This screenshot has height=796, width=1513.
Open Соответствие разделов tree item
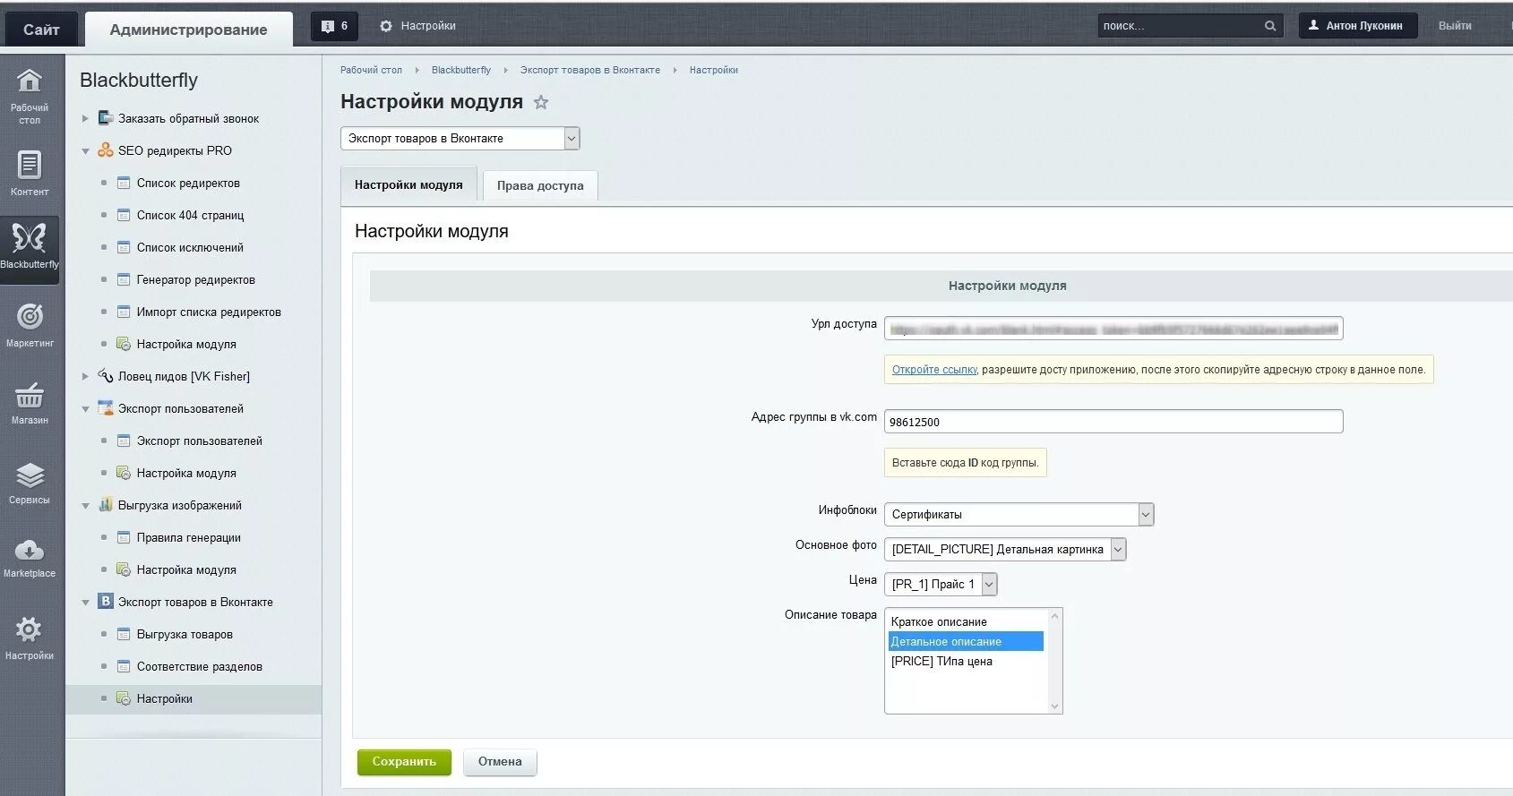[200, 666]
